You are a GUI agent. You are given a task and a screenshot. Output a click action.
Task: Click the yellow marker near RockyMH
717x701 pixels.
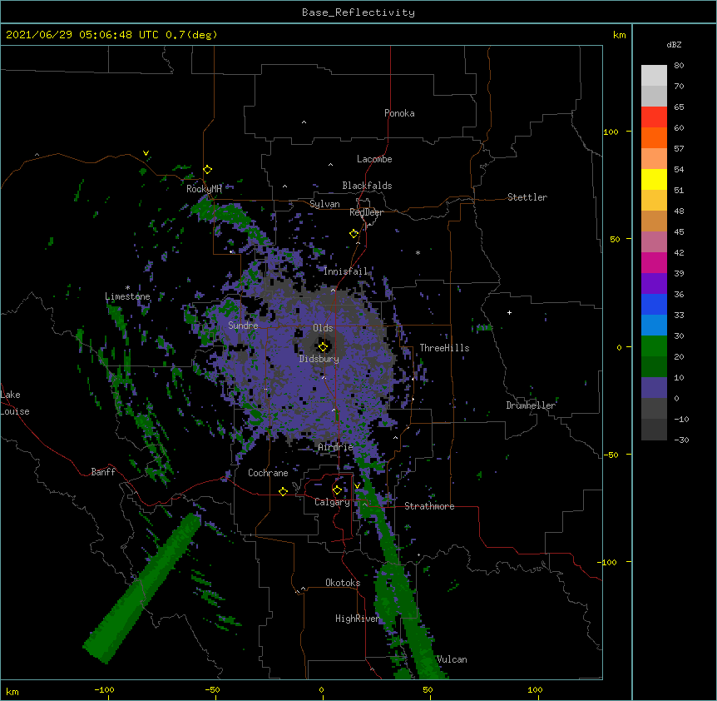208,170
